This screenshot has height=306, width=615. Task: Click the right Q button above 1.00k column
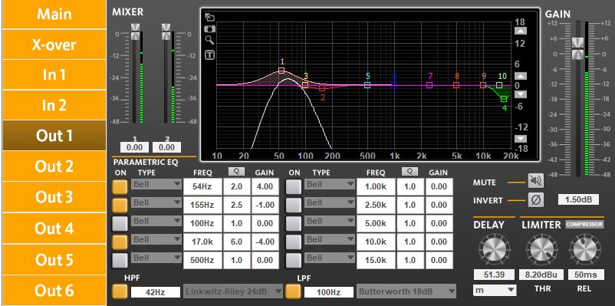point(409,172)
